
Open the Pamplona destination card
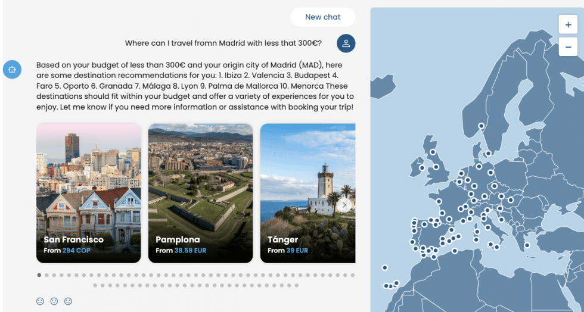200,193
